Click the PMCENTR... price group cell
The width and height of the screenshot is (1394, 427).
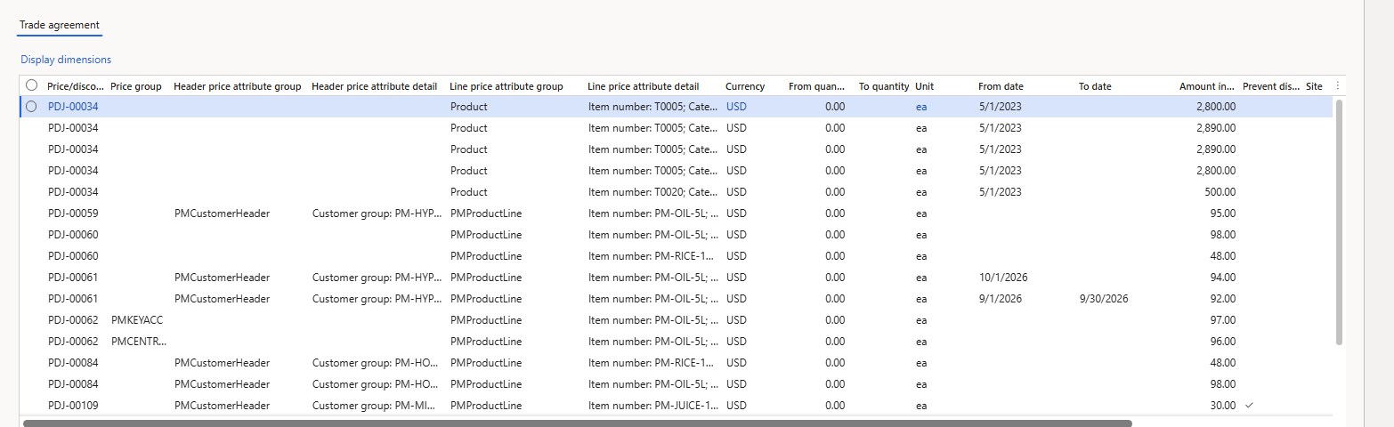click(139, 342)
